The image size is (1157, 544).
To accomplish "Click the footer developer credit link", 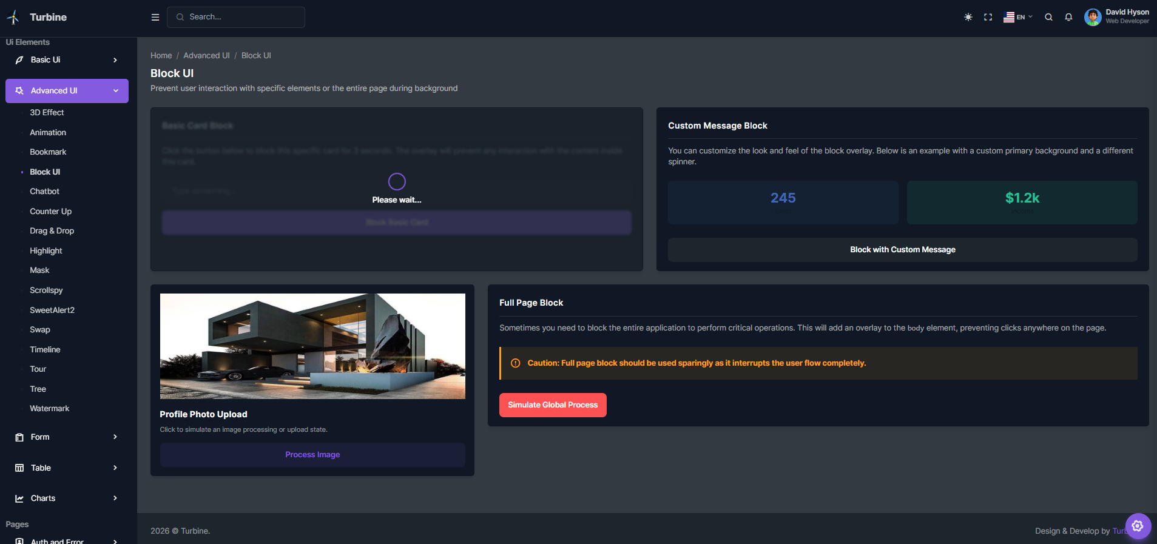I will click(x=1119, y=531).
